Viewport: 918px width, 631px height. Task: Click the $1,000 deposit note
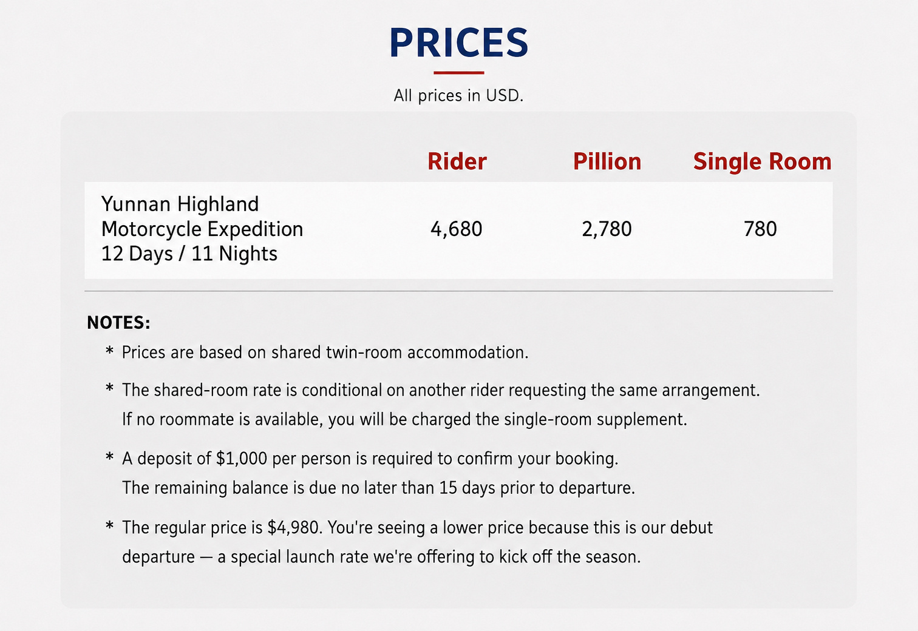click(x=370, y=458)
